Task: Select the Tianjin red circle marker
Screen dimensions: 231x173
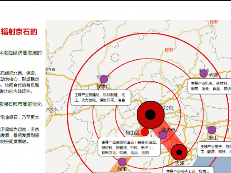Action: (x=179, y=152)
